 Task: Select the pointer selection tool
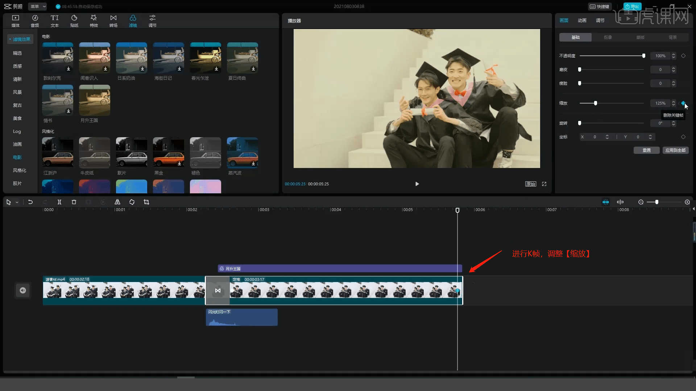9,202
